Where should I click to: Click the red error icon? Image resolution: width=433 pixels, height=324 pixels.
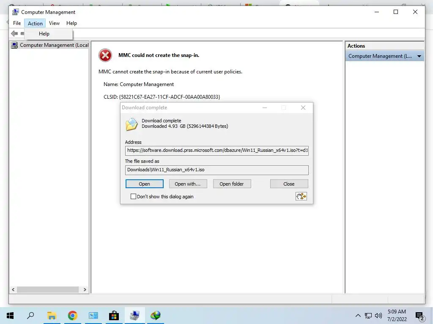click(x=105, y=55)
